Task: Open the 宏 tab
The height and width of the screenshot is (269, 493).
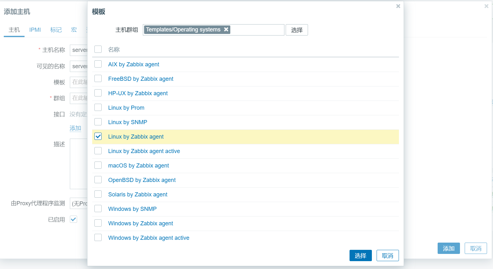Action: coord(74,30)
